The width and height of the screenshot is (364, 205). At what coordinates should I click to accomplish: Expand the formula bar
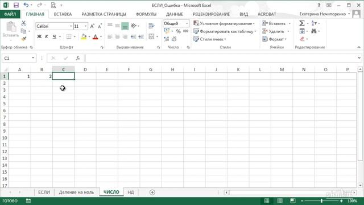pyautogui.click(x=359, y=58)
